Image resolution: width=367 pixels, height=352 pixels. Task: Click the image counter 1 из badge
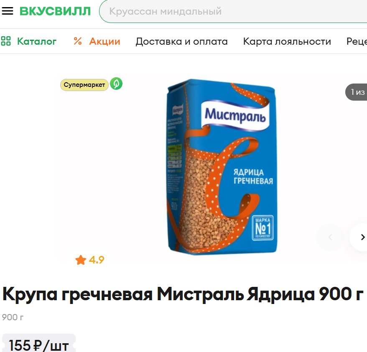point(356,92)
